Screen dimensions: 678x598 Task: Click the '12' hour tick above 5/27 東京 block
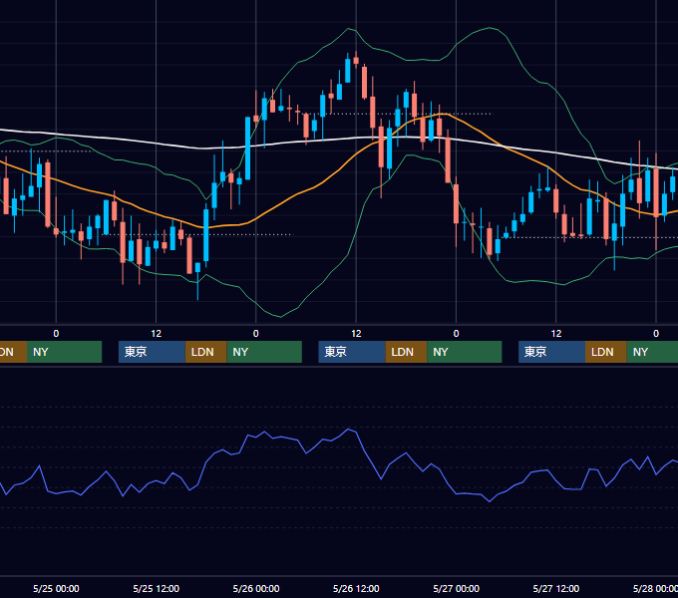(x=556, y=334)
